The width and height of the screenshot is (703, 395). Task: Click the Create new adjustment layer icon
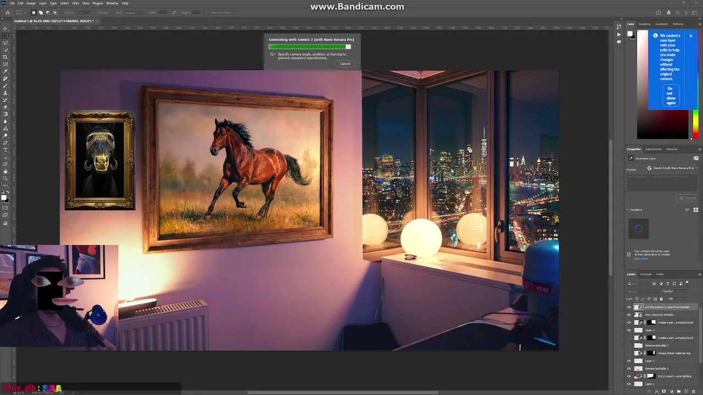click(x=672, y=391)
